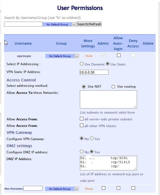This screenshot has width=160, height=195.
Task: Select No for Configure DMZ IP address
Action: [81, 152]
